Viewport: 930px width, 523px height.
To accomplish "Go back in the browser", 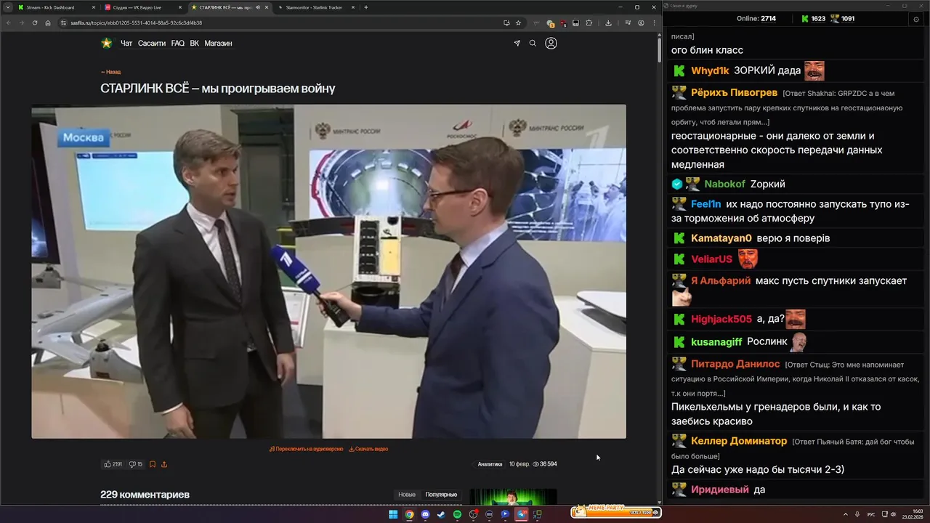I will pyautogui.click(x=8, y=23).
